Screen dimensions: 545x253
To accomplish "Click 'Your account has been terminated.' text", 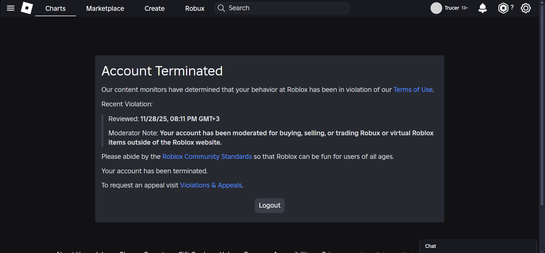I will click(154, 171).
